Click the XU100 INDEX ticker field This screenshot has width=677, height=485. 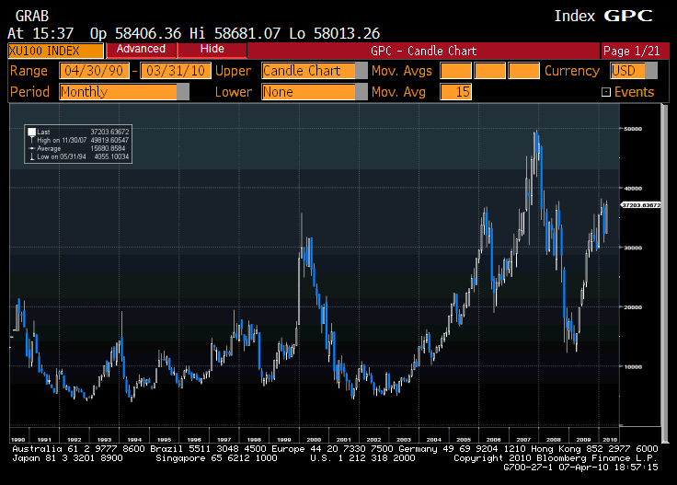click(x=56, y=51)
